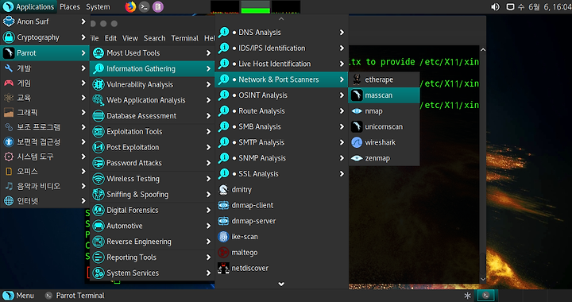Click the dnmap-client icon
Image resolution: width=572 pixels, height=302 pixels.
[223, 205]
